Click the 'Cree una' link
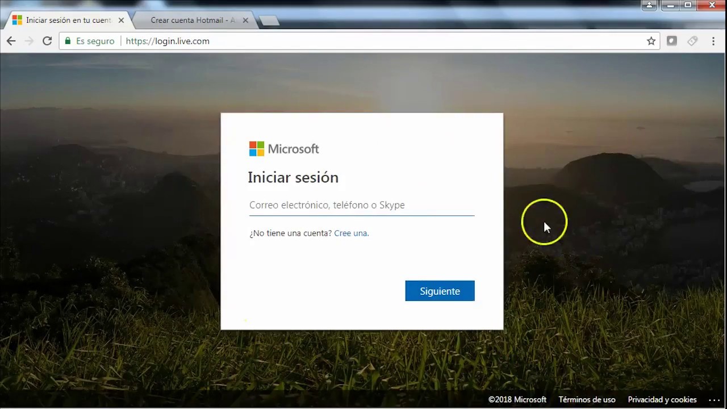The image size is (727, 409). [350, 233]
